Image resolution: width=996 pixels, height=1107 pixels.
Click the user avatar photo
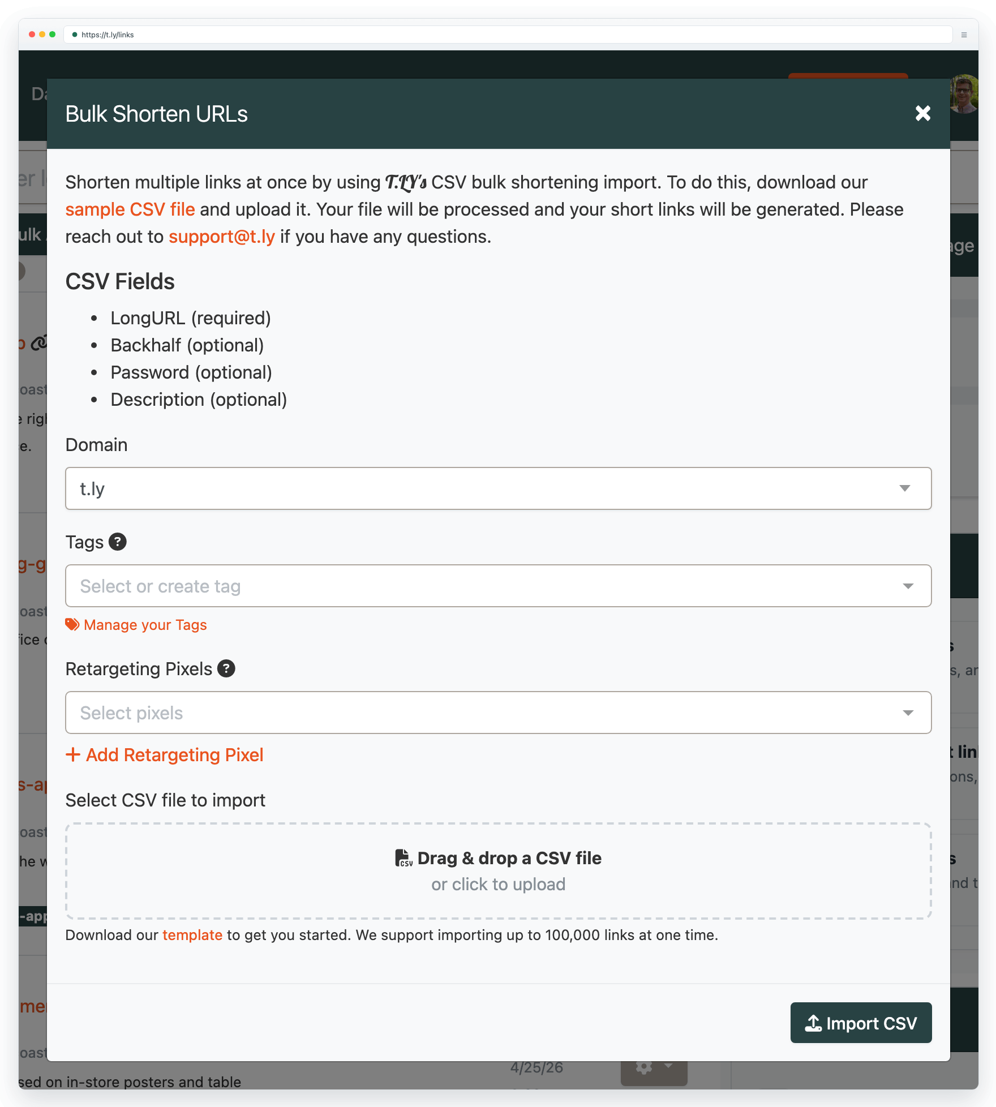(964, 94)
